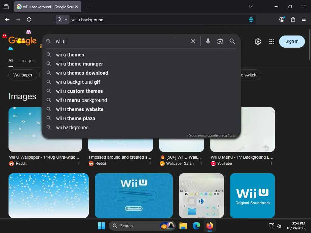
Task: Open Firefox View tab overview icon
Action: coord(6,7)
